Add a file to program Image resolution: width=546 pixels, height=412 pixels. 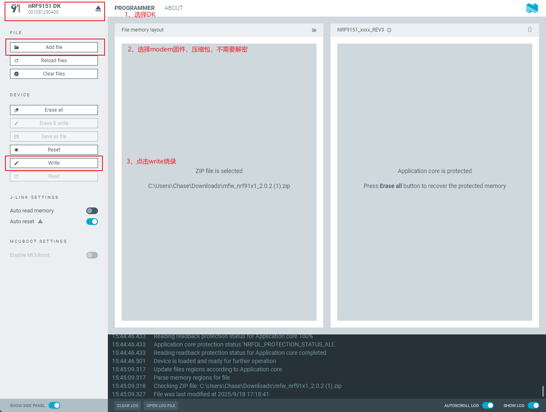pos(54,47)
